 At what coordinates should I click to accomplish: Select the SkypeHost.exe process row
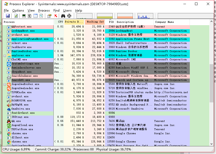96,72
